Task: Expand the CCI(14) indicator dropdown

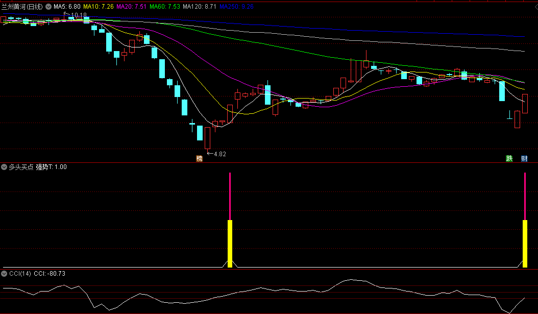Action: click(x=4, y=274)
